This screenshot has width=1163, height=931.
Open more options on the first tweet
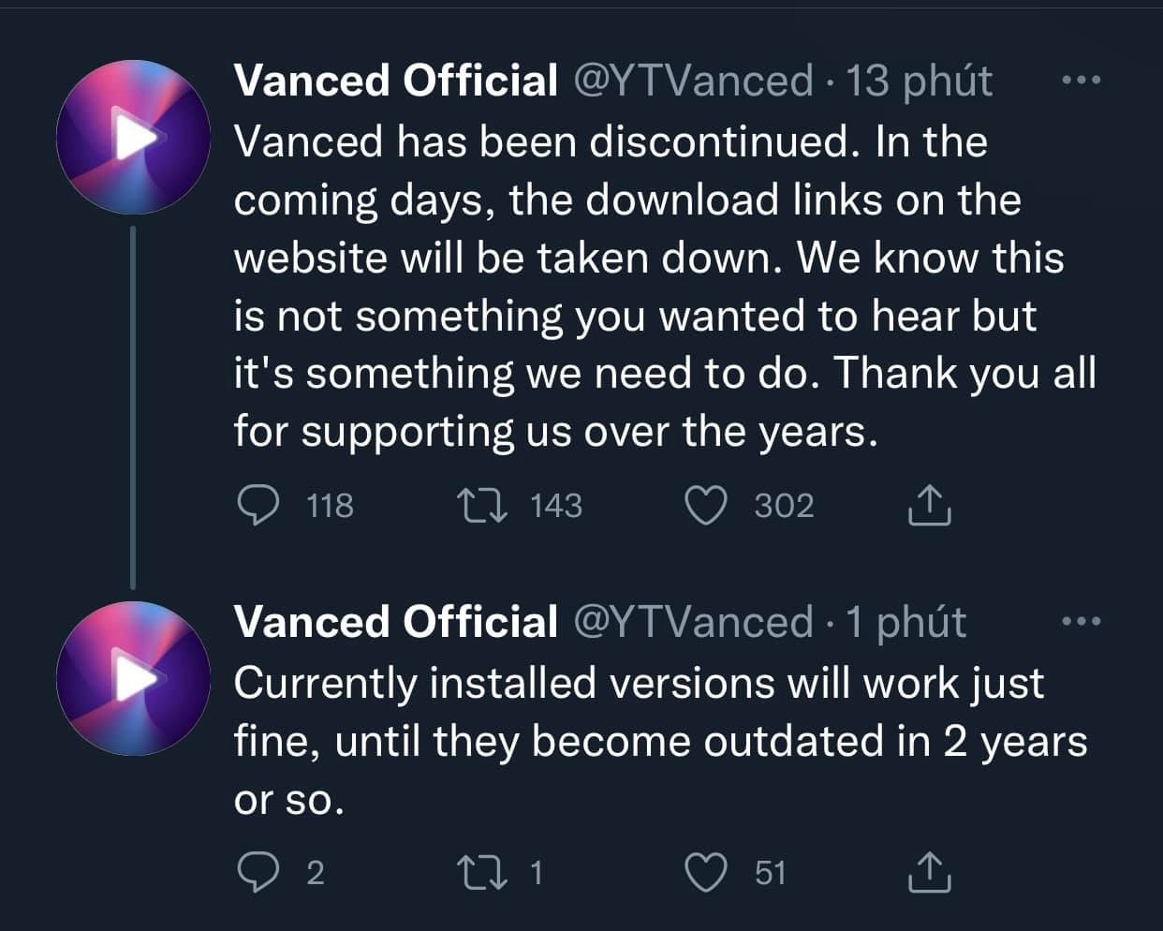point(1082,81)
